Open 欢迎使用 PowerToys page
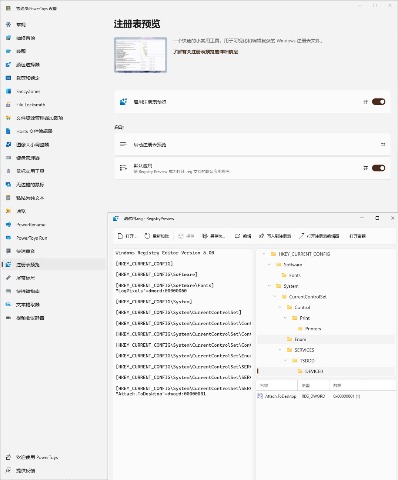Viewport: 398px width, 480px height. pos(53,457)
